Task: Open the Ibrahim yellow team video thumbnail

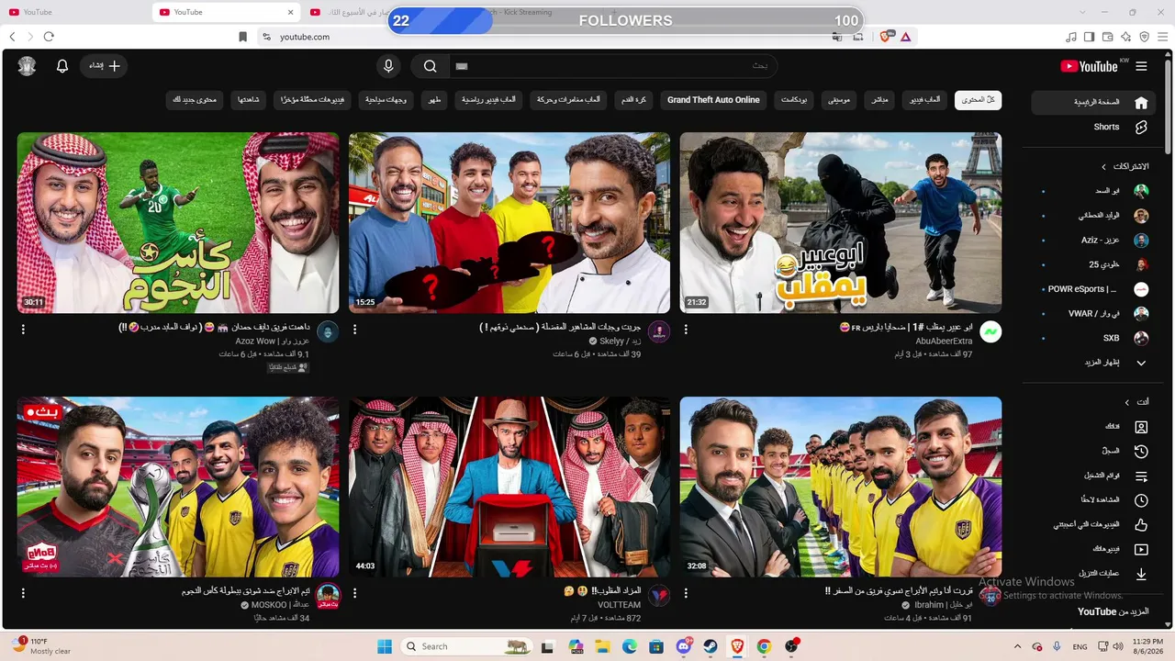Action: point(840,487)
